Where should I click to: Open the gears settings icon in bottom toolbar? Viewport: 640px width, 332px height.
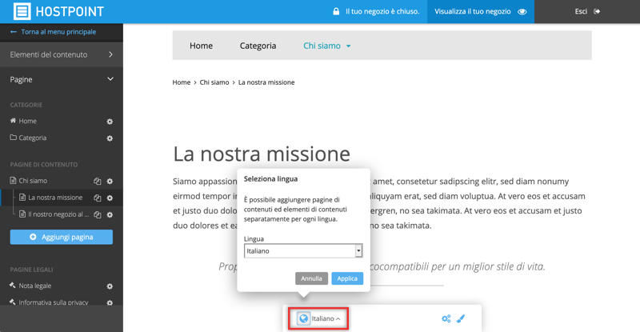pyautogui.click(x=446, y=318)
